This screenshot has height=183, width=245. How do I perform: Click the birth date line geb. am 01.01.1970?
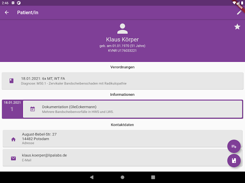(122, 46)
